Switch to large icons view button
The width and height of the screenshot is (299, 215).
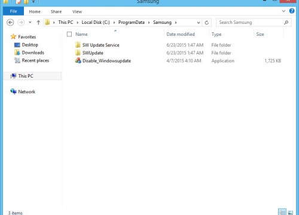point(291,213)
